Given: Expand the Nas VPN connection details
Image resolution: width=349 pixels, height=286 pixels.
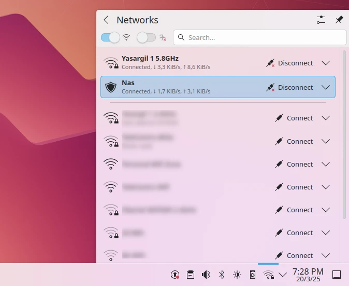Looking at the screenshot, I should tap(326, 87).
